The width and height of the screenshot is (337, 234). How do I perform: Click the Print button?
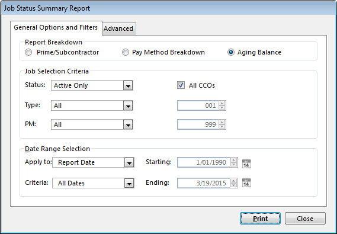[260, 219]
